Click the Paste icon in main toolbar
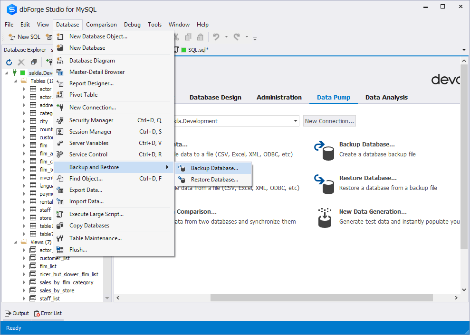This screenshot has height=335, width=470. (x=200, y=37)
